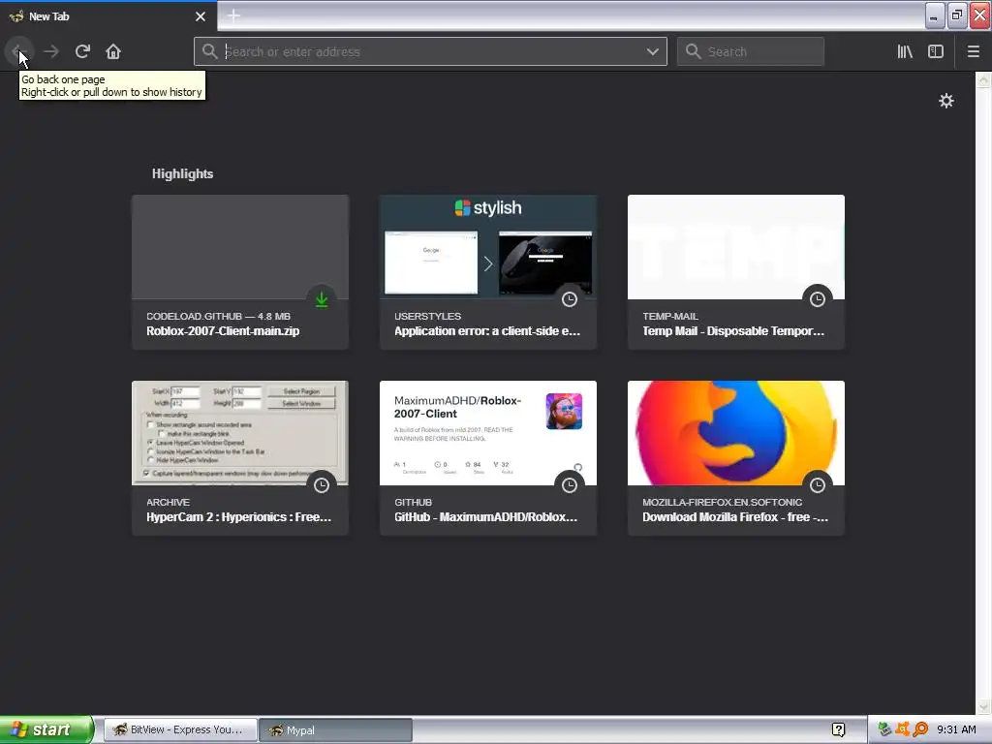Click the green network tray icon

[884, 729]
